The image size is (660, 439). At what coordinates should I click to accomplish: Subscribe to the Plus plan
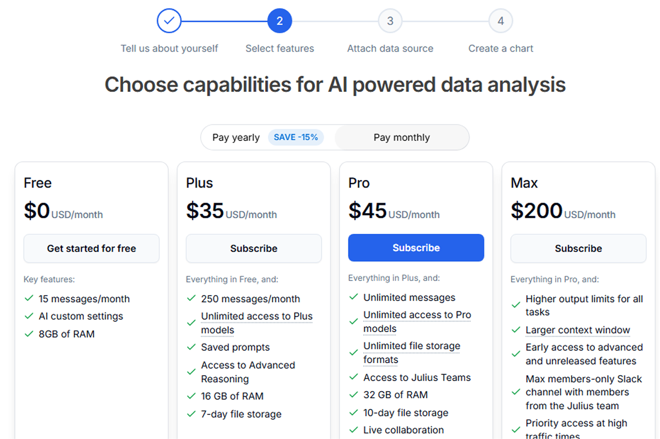tap(254, 248)
